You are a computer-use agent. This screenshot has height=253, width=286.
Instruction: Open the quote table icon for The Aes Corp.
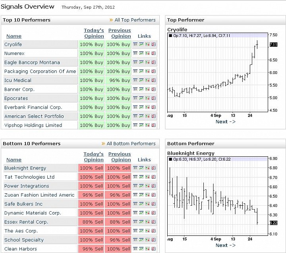135,231
